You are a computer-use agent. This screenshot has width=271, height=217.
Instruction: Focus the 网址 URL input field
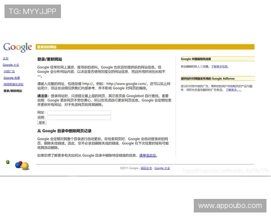79,113
